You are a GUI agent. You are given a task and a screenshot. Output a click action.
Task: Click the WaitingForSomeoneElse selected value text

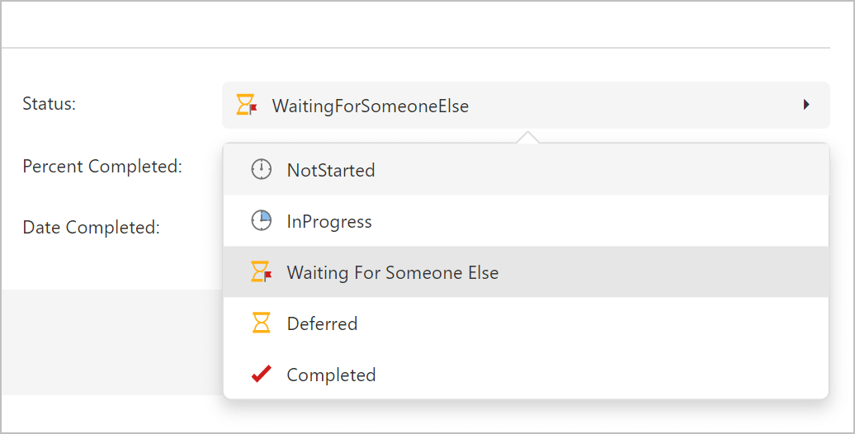(371, 106)
